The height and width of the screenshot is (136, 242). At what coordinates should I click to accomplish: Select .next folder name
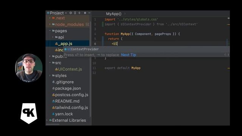tap(60, 18)
